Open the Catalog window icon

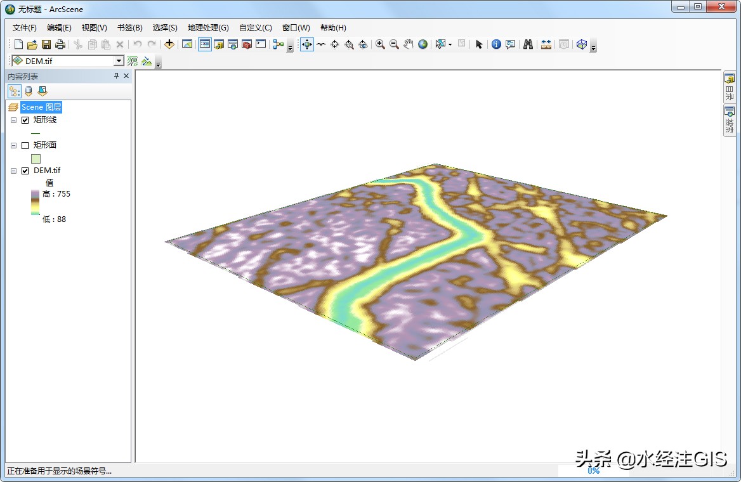218,44
